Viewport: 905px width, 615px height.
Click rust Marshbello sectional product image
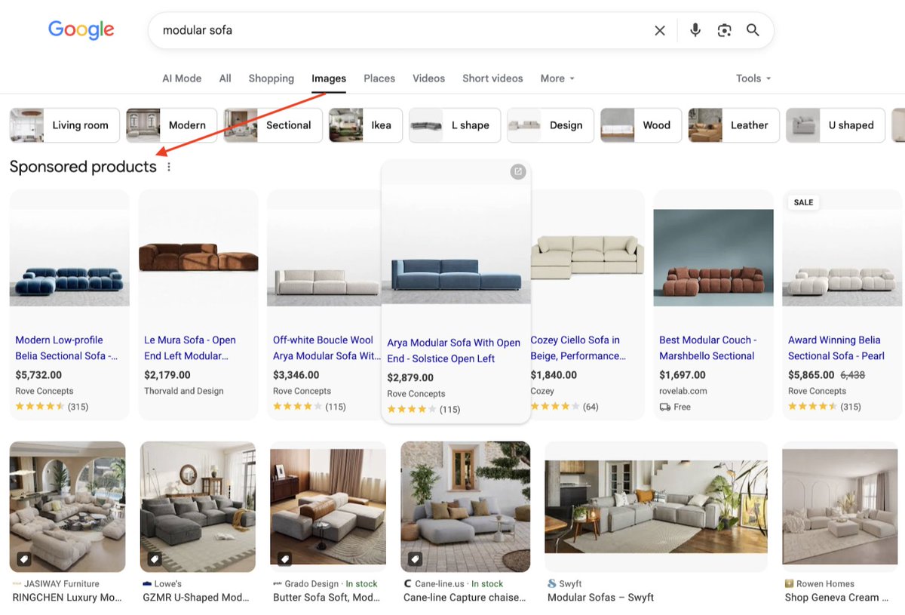pos(713,257)
